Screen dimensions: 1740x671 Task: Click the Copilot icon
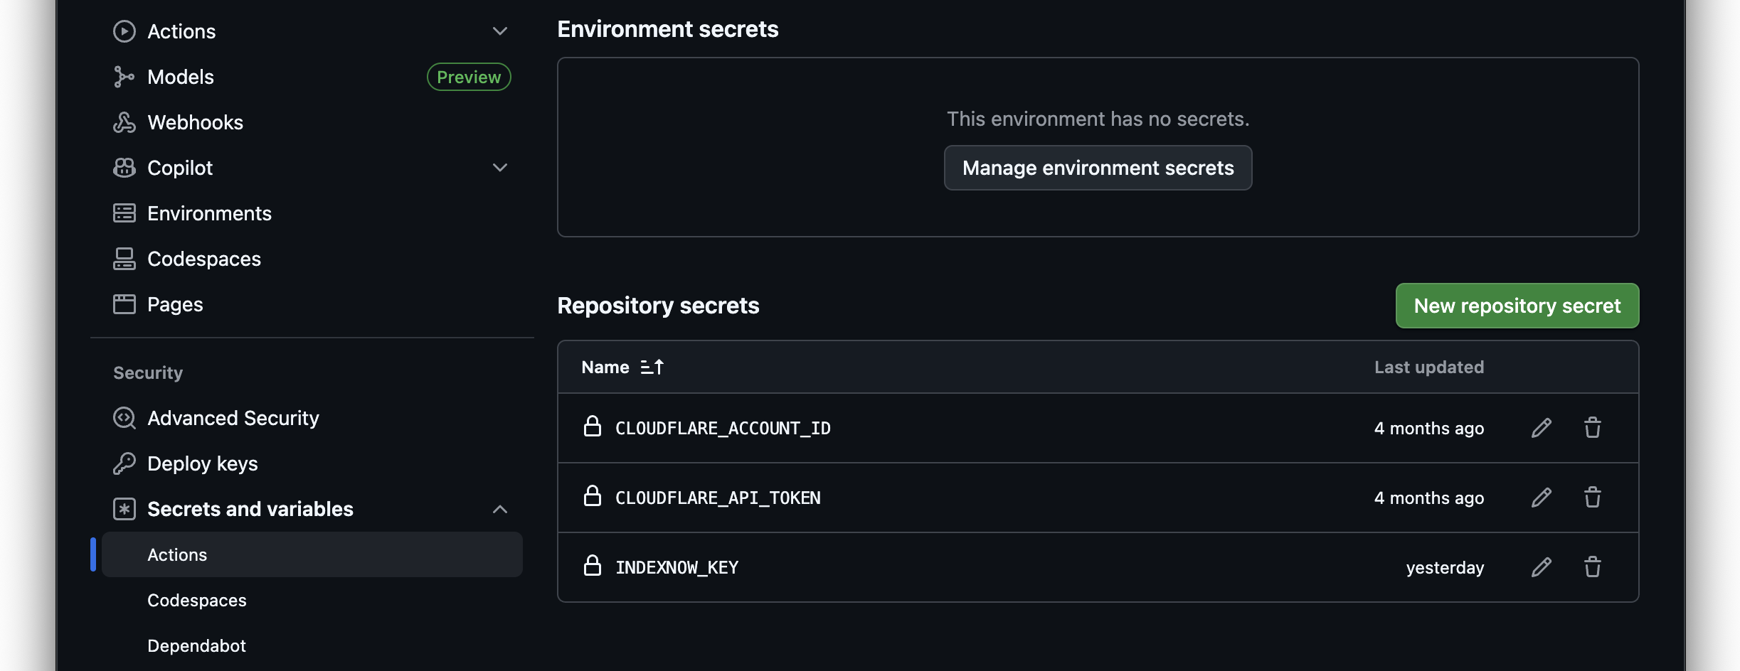(x=124, y=167)
